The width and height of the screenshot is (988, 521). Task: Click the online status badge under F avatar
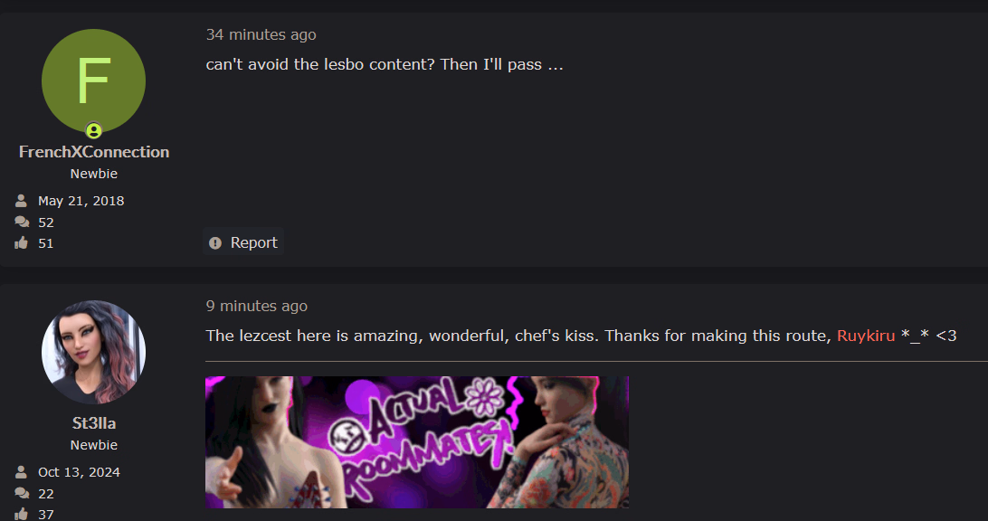point(94,130)
